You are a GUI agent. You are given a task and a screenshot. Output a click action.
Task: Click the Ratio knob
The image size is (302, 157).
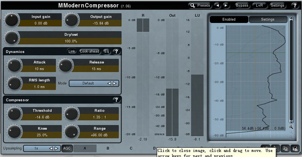click(71, 113)
